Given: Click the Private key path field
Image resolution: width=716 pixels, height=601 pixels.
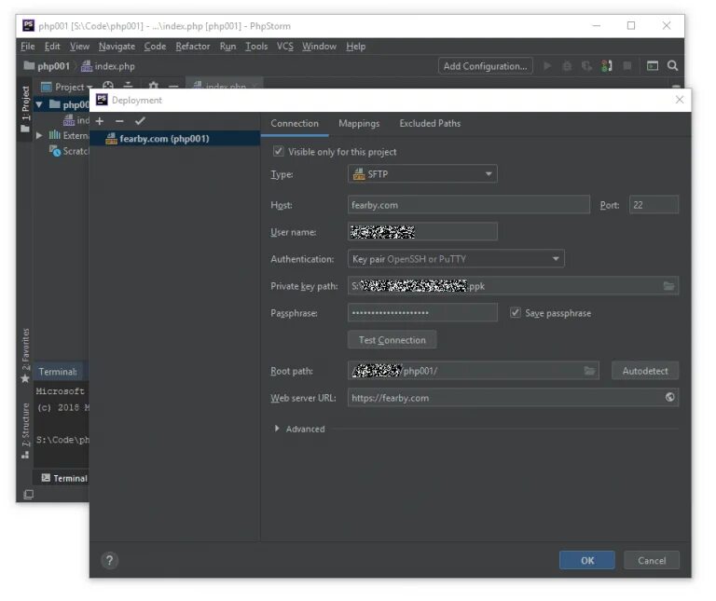Looking at the screenshot, I should click(x=513, y=286).
